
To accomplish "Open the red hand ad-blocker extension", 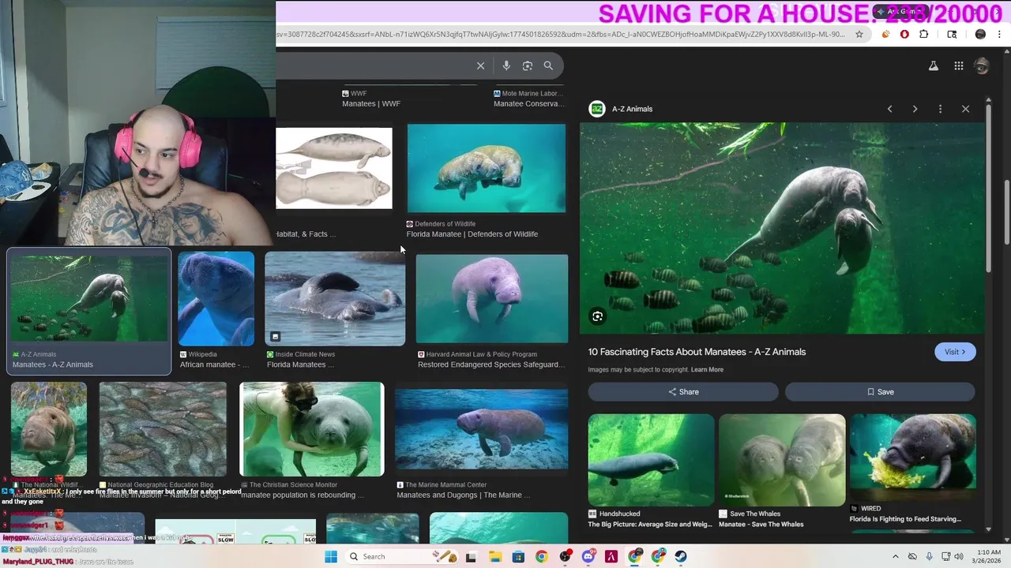I will (904, 34).
